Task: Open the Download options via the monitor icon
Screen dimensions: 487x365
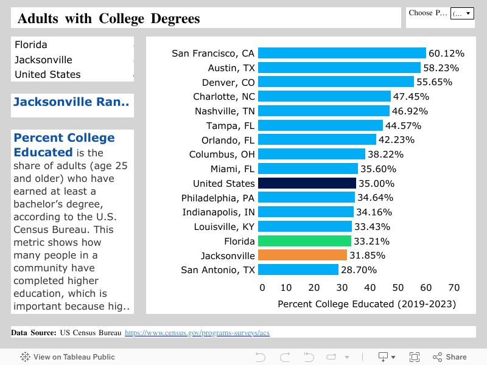Action: 382,357
